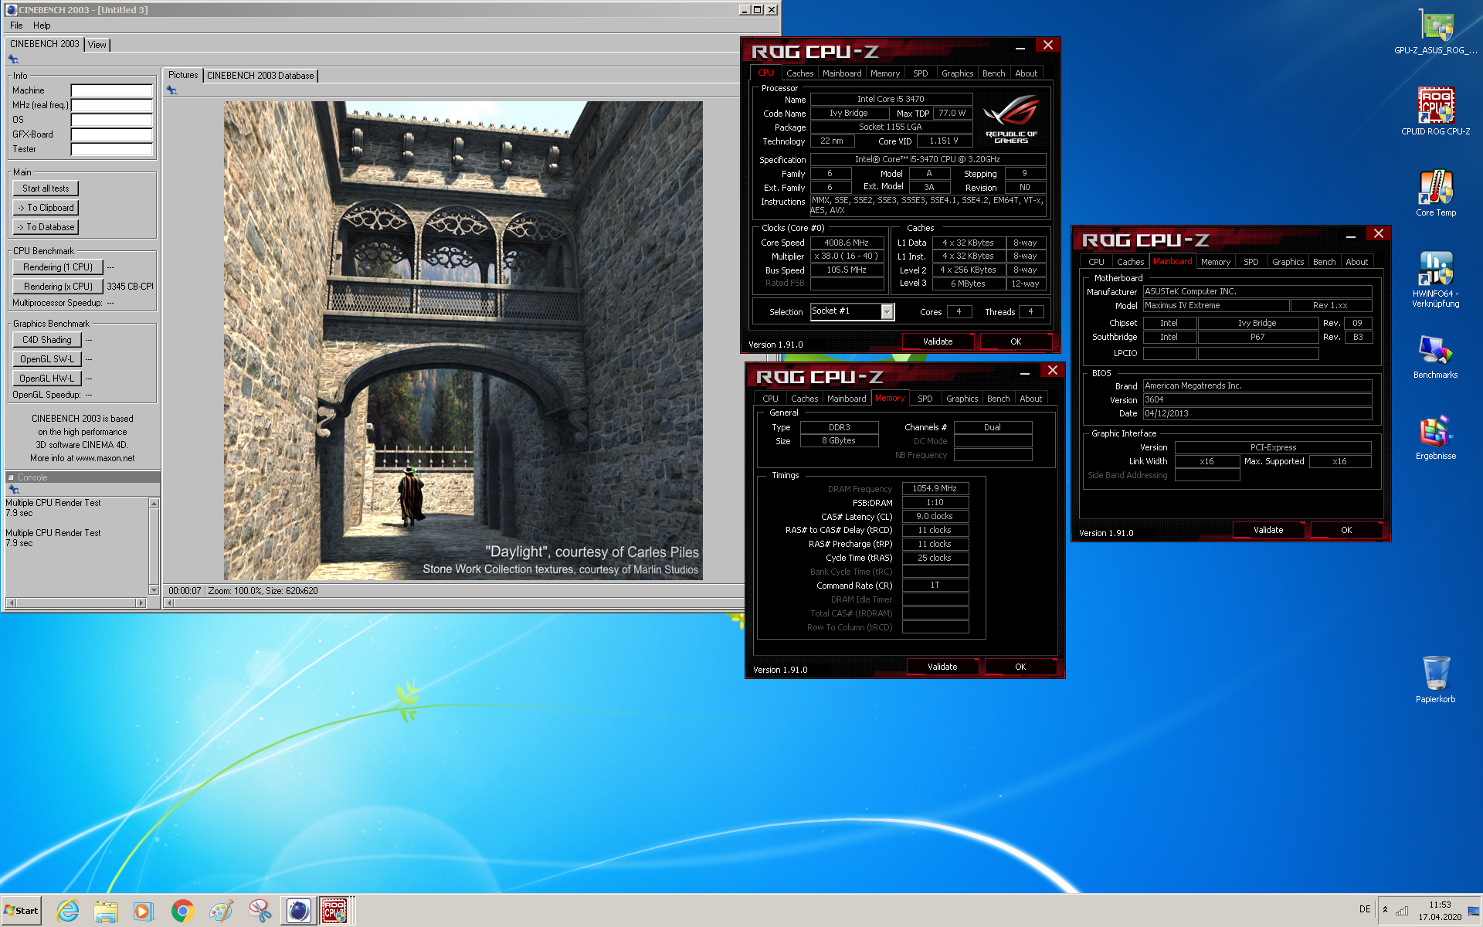Click the taskbar clock showing 11:53
The height and width of the screenshot is (927, 1483).
(x=1440, y=905)
